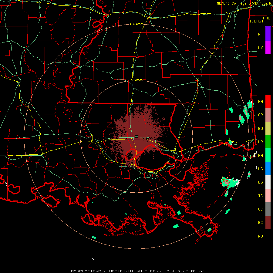Click the HHC product code text
273x273 pixels.
tap(266, 18)
